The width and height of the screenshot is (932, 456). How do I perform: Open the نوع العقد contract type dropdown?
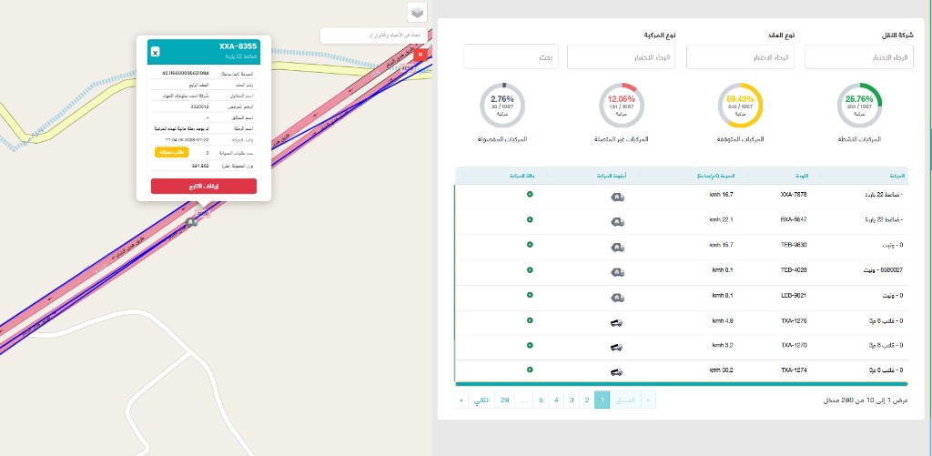740,57
